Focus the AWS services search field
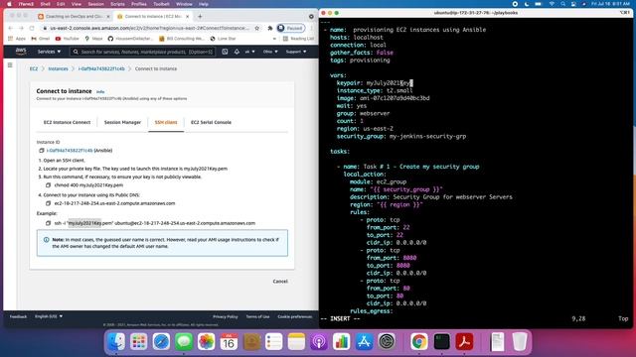Screen dimensions: 636x357 coord(142,52)
